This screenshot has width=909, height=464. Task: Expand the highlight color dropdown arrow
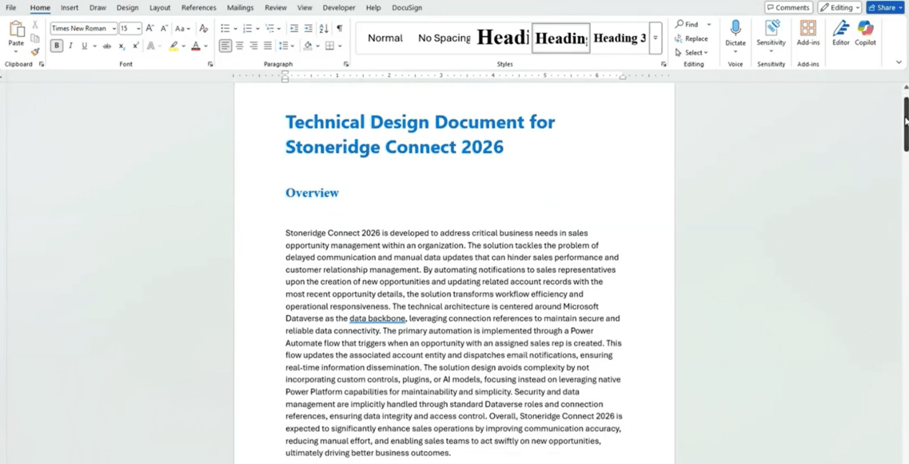coord(184,46)
